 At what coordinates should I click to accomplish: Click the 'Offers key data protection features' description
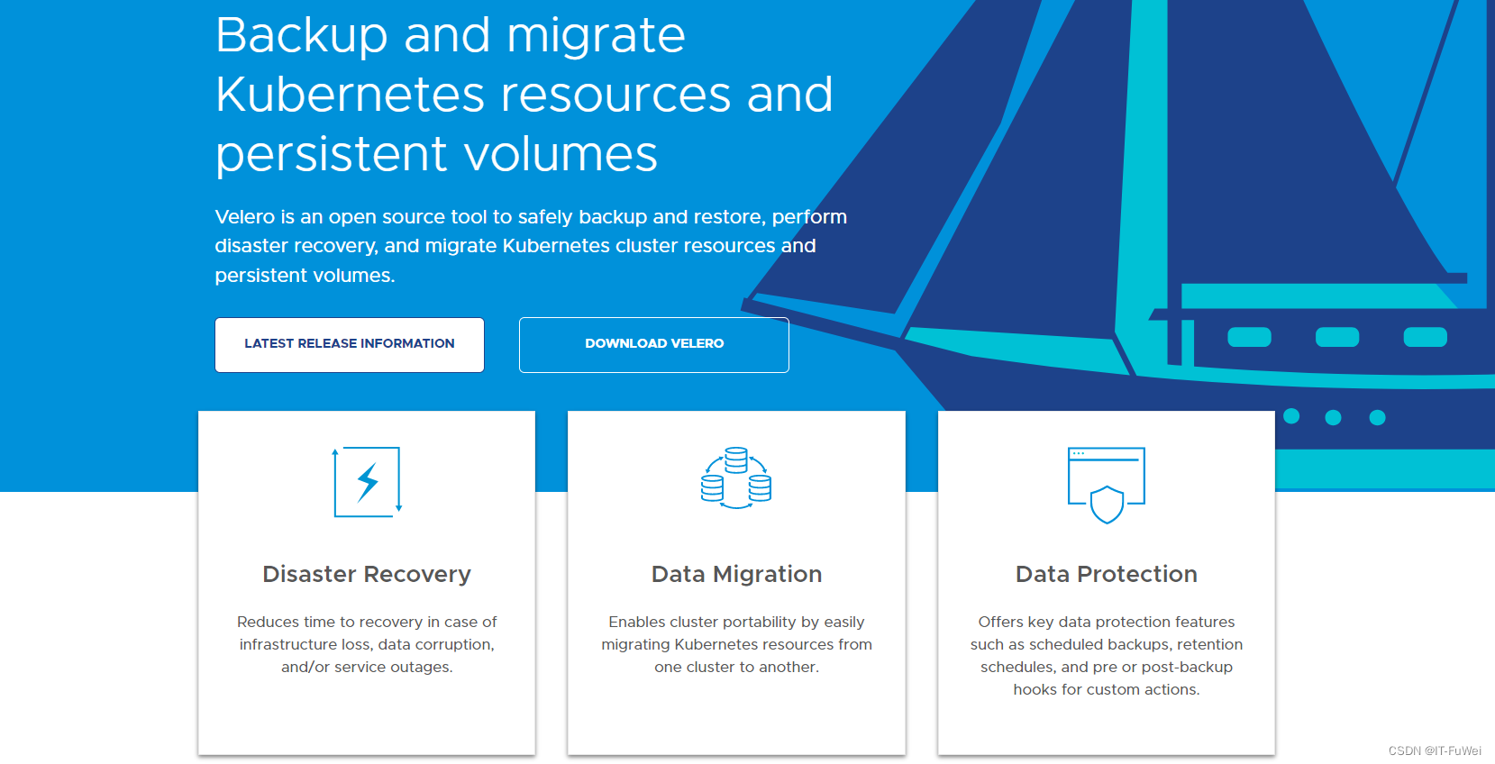pyautogui.click(x=1107, y=656)
